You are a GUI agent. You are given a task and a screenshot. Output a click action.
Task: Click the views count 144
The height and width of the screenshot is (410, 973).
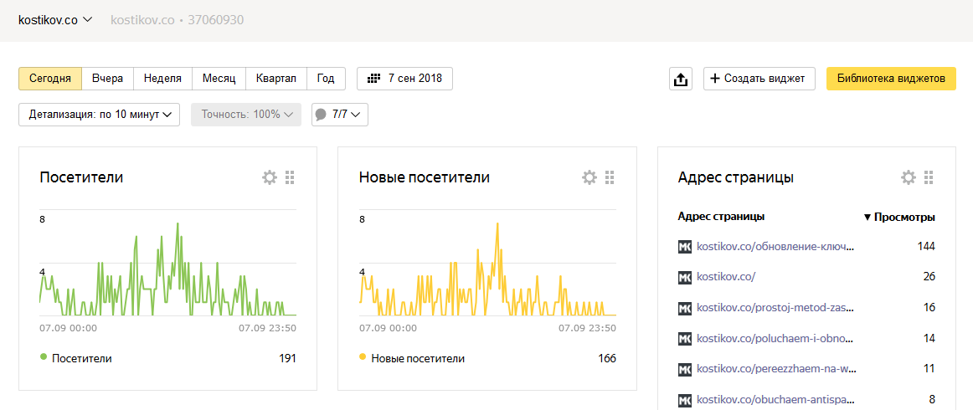tap(926, 247)
